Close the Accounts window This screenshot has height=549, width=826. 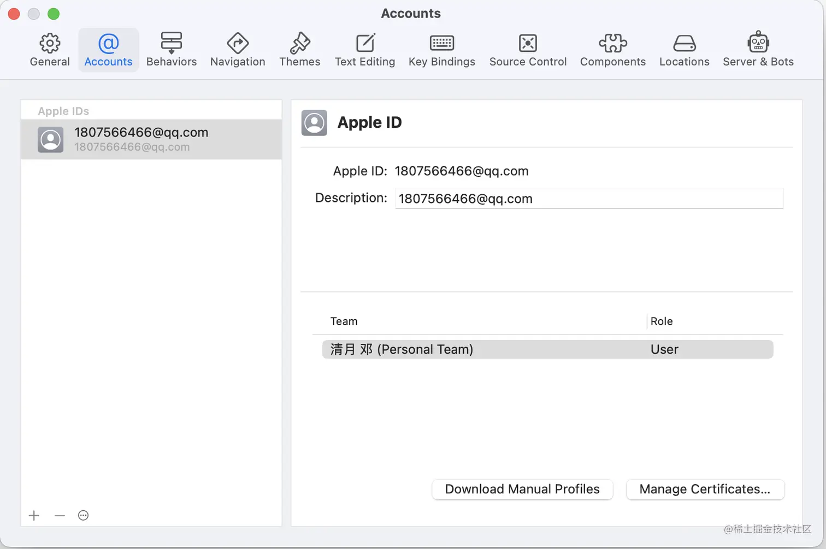[x=14, y=14]
